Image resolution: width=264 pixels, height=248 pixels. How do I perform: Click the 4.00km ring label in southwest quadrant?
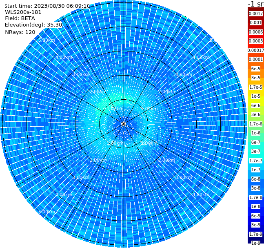coord(64,194)
